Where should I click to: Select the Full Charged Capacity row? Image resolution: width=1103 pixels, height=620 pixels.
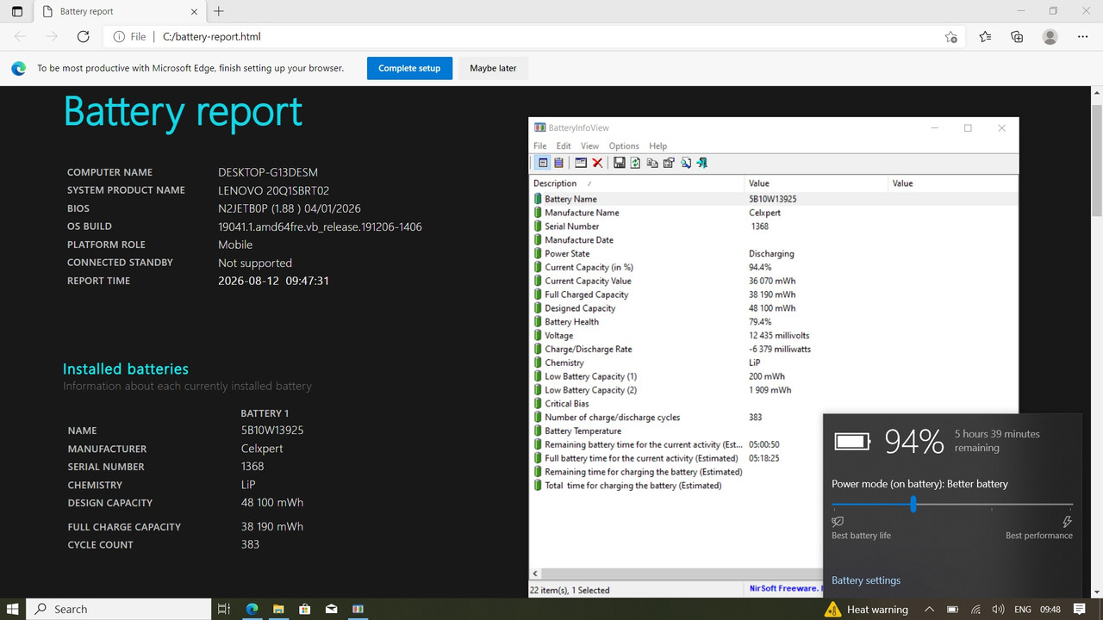point(774,294)
